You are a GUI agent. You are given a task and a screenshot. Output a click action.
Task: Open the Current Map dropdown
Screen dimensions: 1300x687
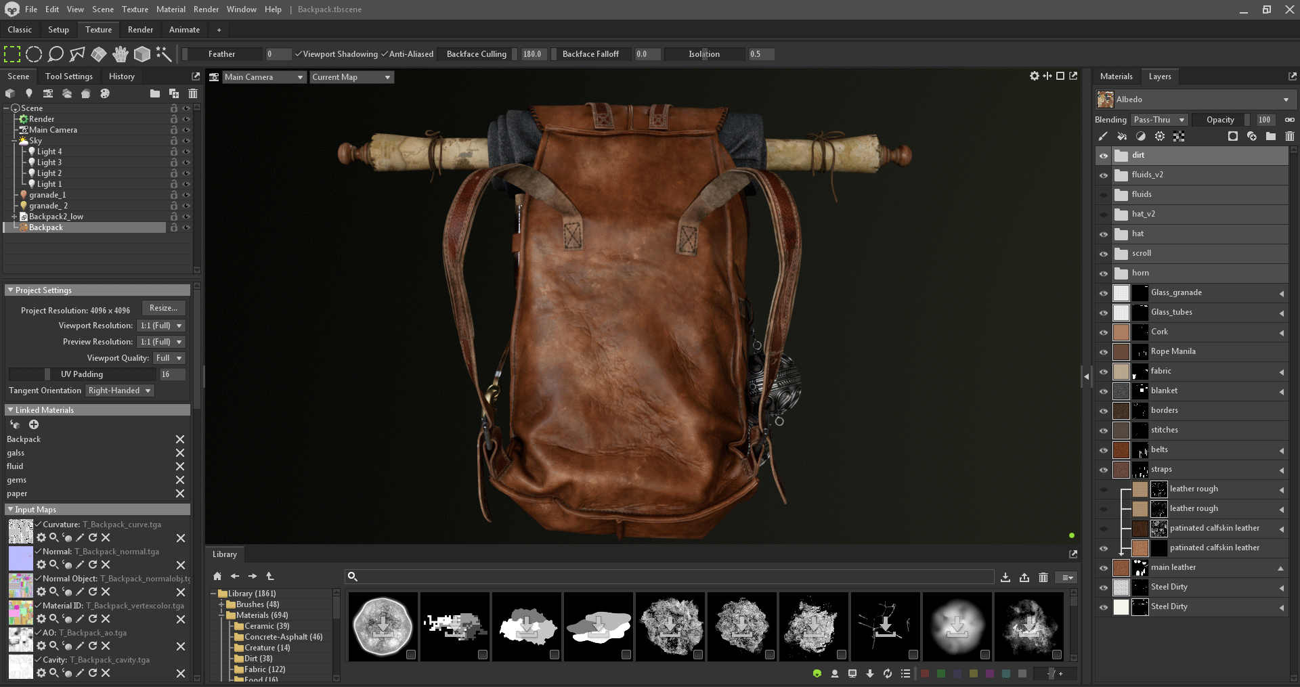(351, 77)
